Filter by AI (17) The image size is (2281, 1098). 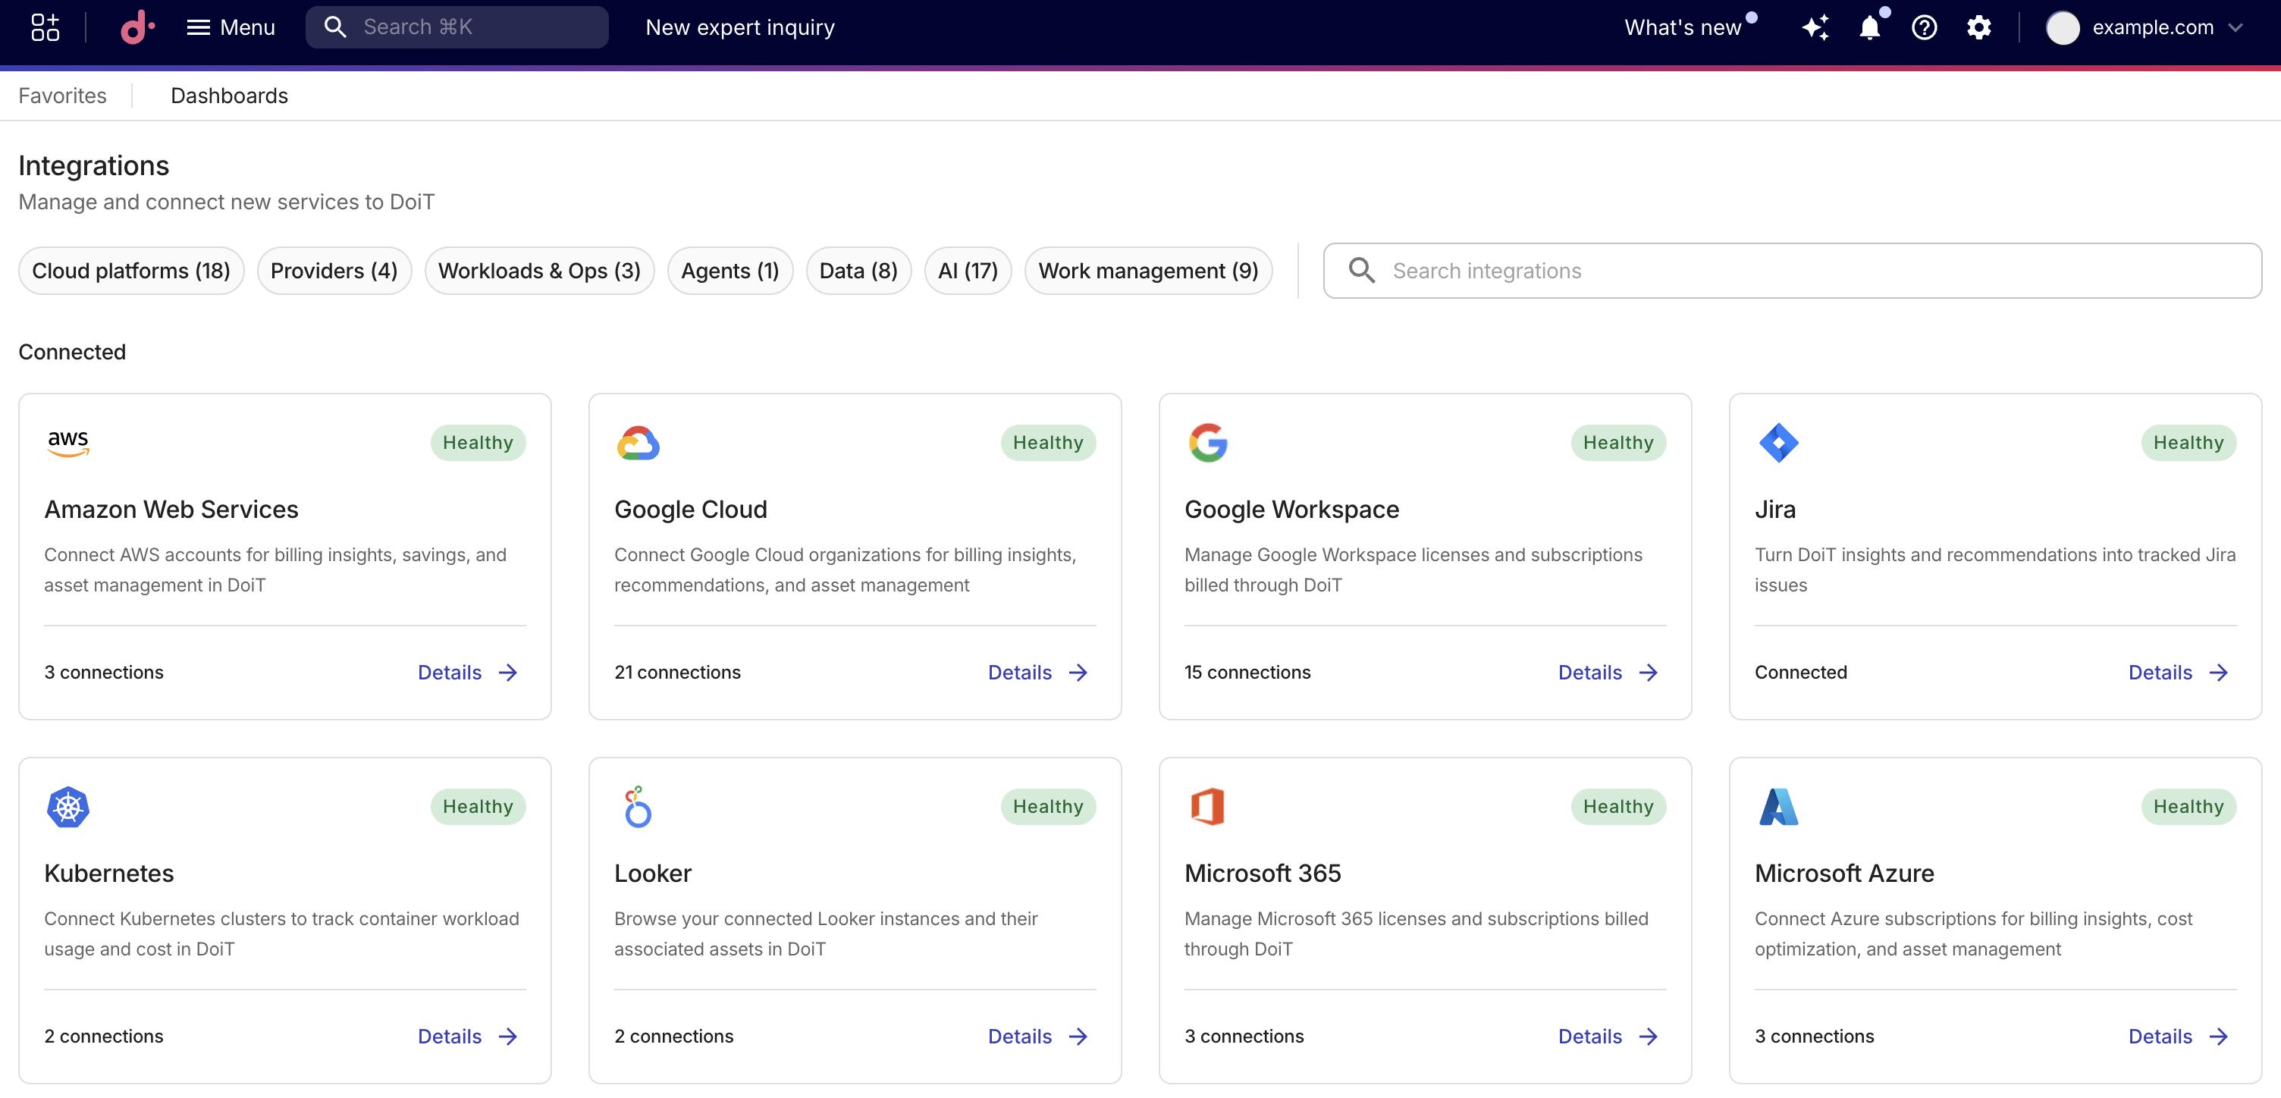(x=968, y=271)
